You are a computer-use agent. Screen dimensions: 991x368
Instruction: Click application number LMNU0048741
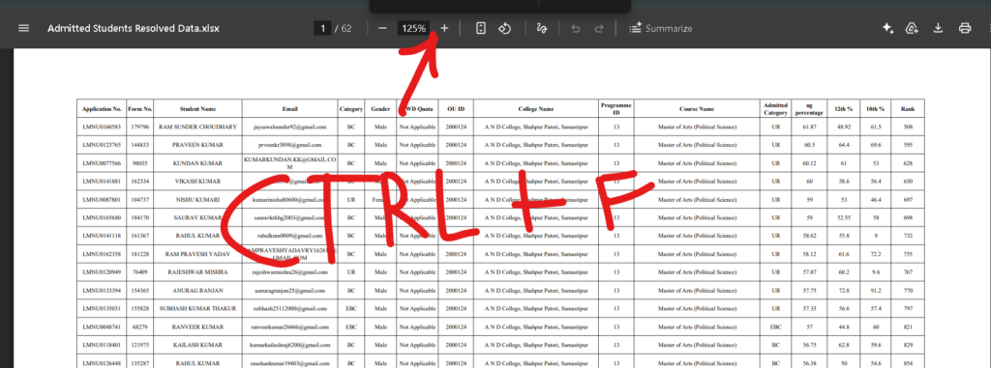(x=102, y=327)
